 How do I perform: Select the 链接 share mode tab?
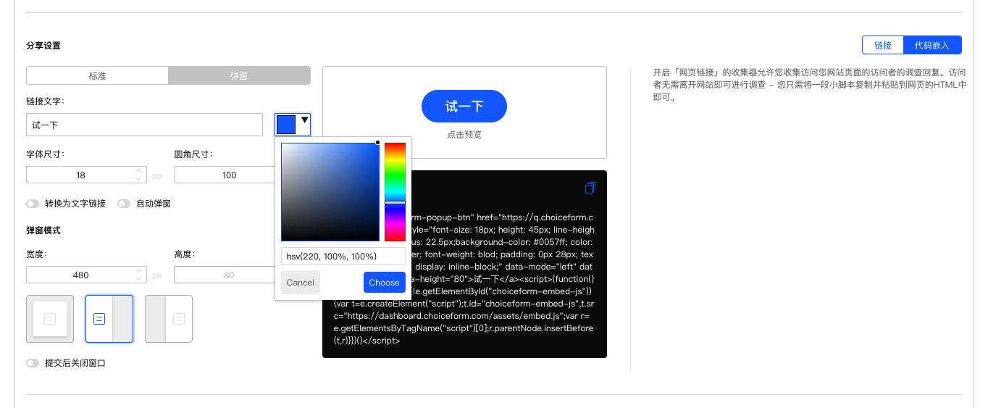tap(883, 45)
